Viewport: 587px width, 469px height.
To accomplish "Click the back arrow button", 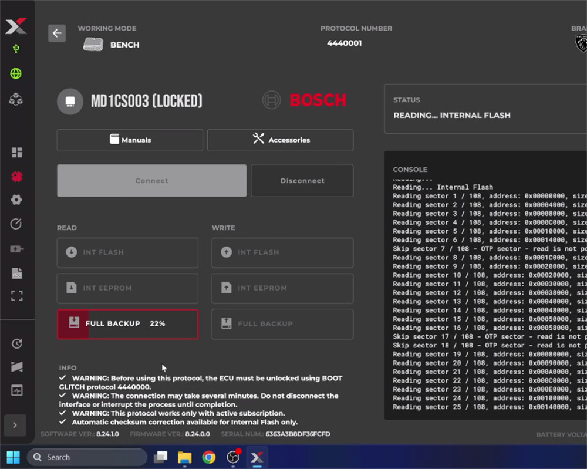I will [x=57, y=33].
